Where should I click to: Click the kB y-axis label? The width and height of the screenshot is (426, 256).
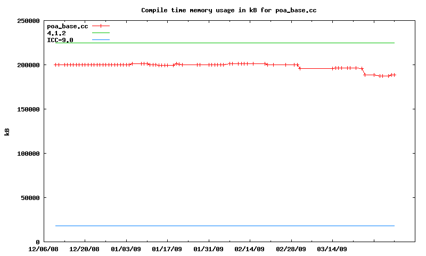[x=7, y=131]
